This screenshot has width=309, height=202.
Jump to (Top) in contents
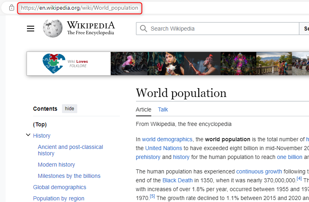(40, 124)
